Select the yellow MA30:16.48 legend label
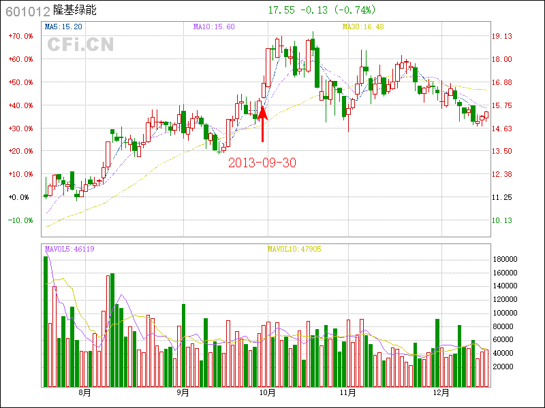Viewport: 545px width, 408px height. click(x=363, y=27)
